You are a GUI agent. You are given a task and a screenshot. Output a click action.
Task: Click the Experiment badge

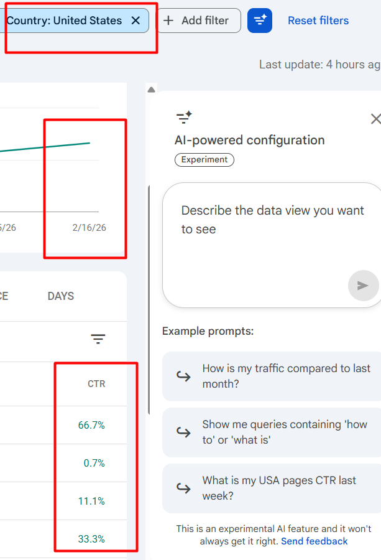click(x=204, y=160)
